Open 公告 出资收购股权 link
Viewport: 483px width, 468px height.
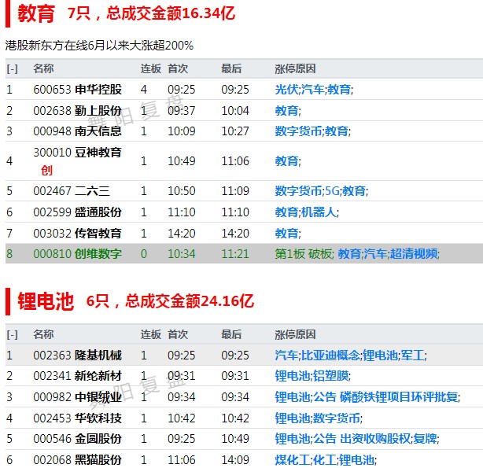[x=362, y=439]
